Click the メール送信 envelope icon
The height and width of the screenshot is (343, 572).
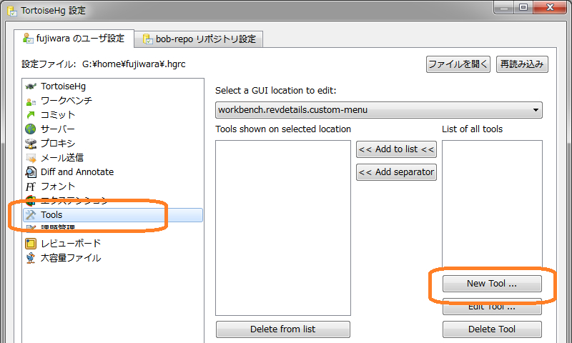coord(31,158)
